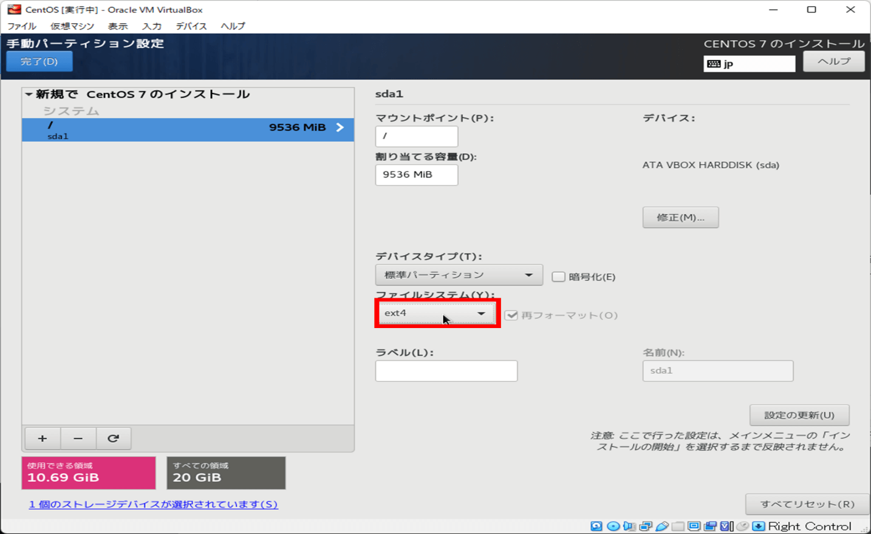Click the host key arrow icon
This screenshot has height=534, width=871.
[x=759, y=526]
